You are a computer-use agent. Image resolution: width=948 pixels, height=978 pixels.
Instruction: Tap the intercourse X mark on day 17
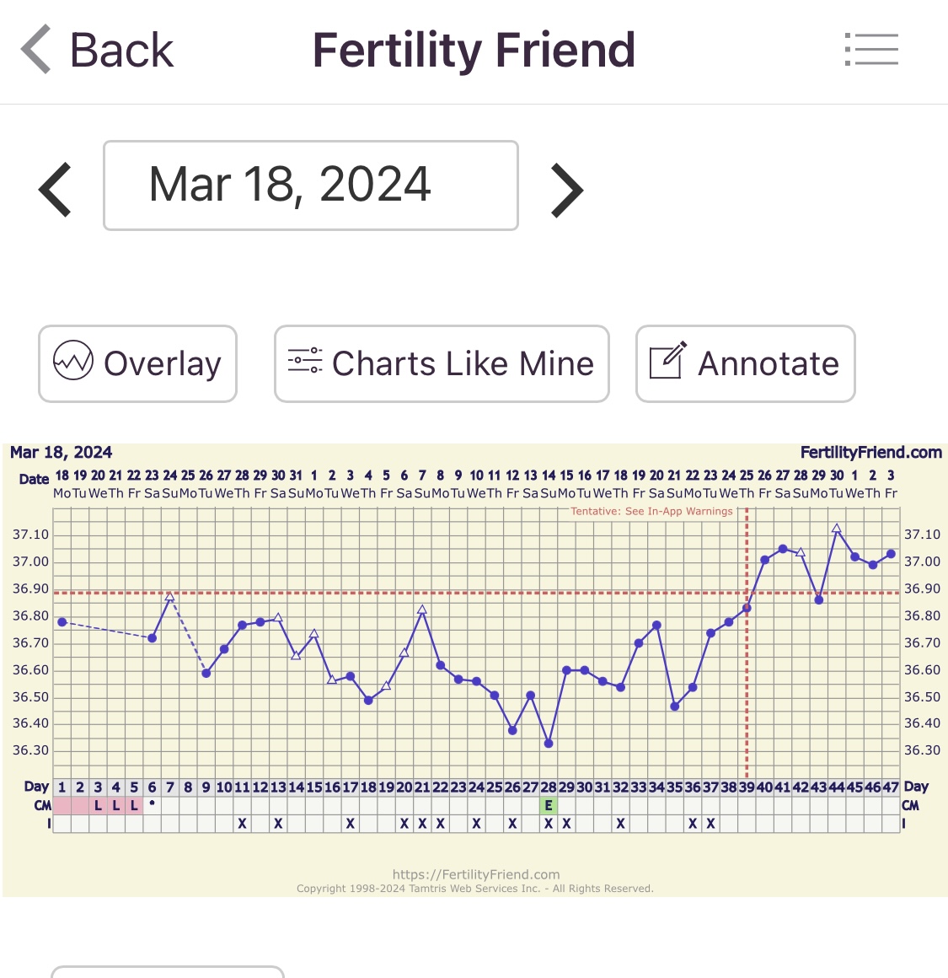(x=351, y=824)
